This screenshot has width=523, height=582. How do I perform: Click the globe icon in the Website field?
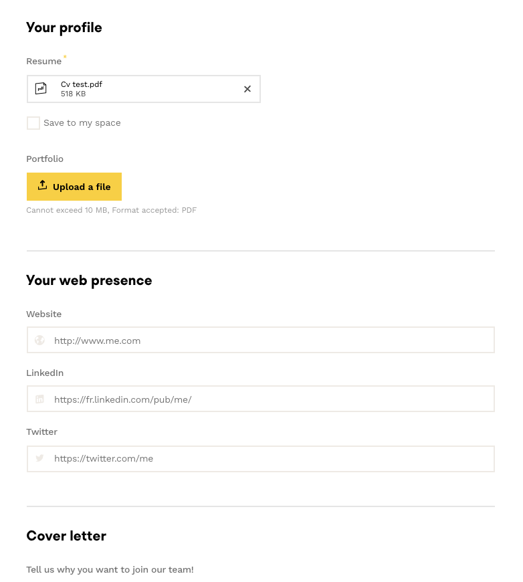pos(40,341)
